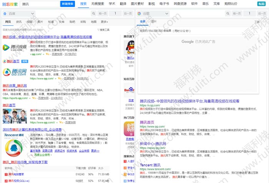Open the Tencent Video result link in Google pane
This screenshot has height=183, width=269.
point(189,101)
